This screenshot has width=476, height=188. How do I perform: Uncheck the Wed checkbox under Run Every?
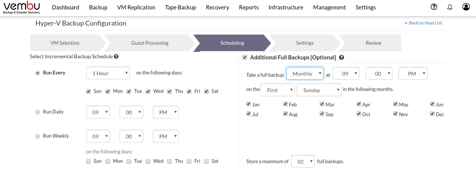pyautogui.click(x=148, y=91)
